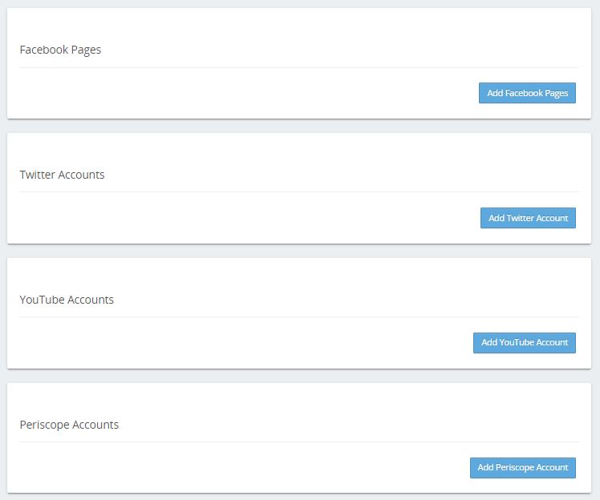
Task: Click the Periscope Accounts heading
Action: [69, 425]
